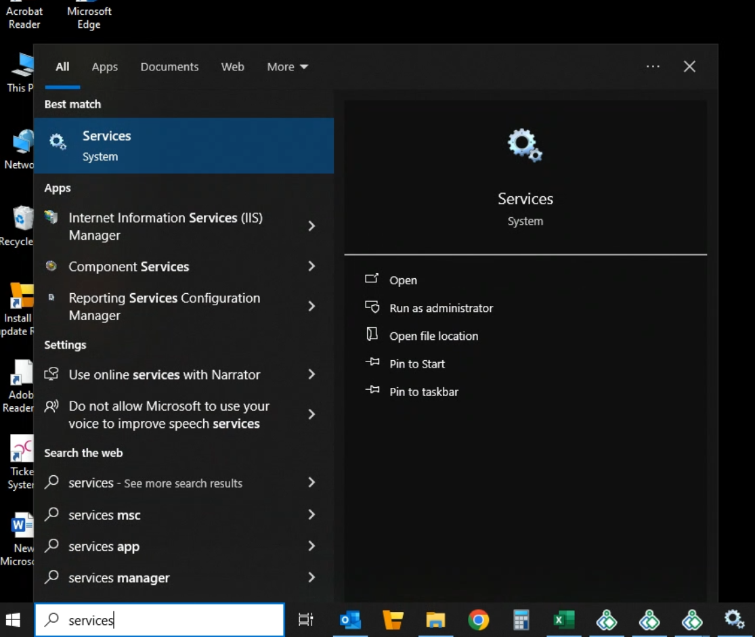The image size is (755, 637).
Task: Open 'Use online services with Narrator' setting
Action: pos(164,374)
